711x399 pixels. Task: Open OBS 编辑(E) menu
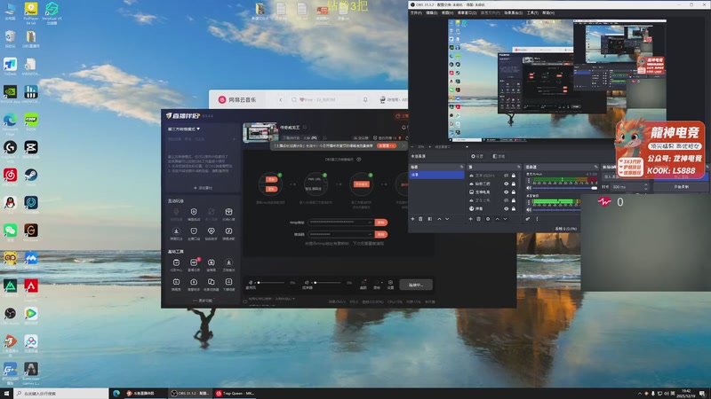coord(432,12)
